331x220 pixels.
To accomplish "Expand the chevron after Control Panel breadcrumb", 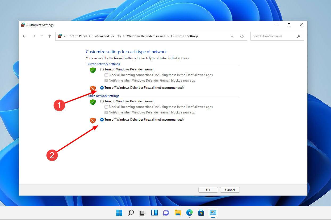I will (x=90, y=36).
